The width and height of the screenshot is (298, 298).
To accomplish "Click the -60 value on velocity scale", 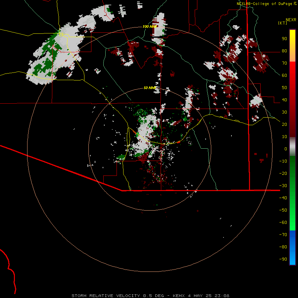I will [283, 223].
